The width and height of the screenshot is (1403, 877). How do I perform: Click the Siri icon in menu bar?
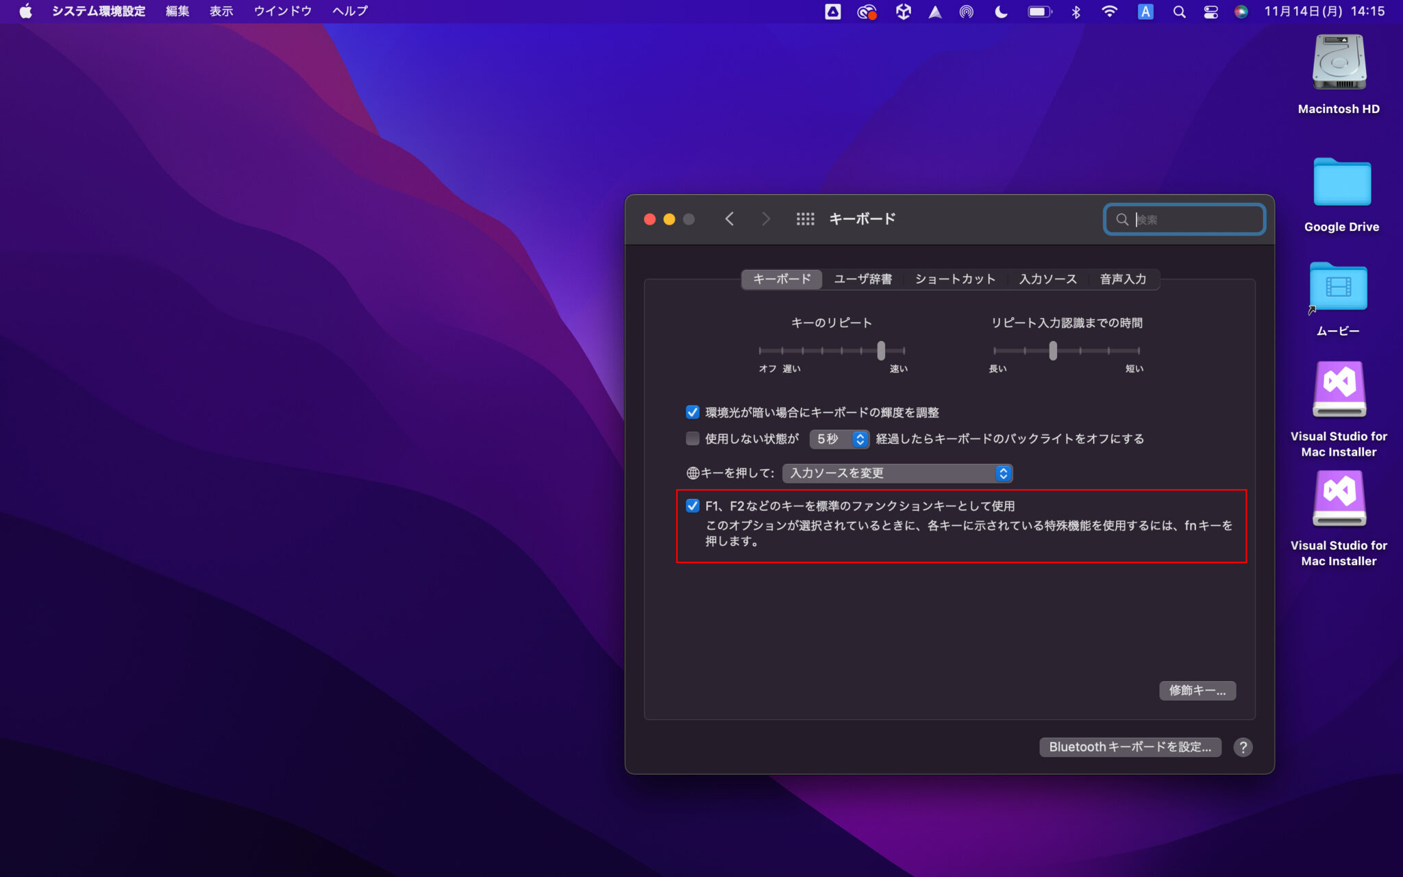pos(1243,12)
